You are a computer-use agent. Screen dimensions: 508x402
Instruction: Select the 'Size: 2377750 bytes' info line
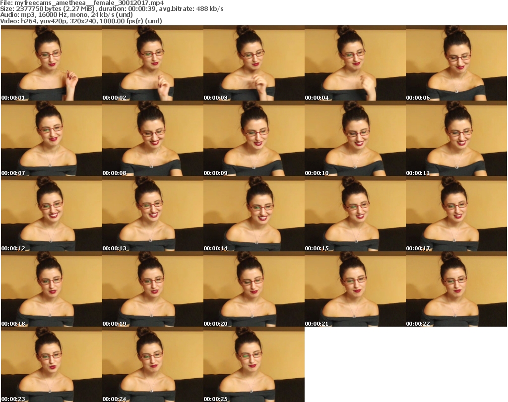tap(112, 9)
